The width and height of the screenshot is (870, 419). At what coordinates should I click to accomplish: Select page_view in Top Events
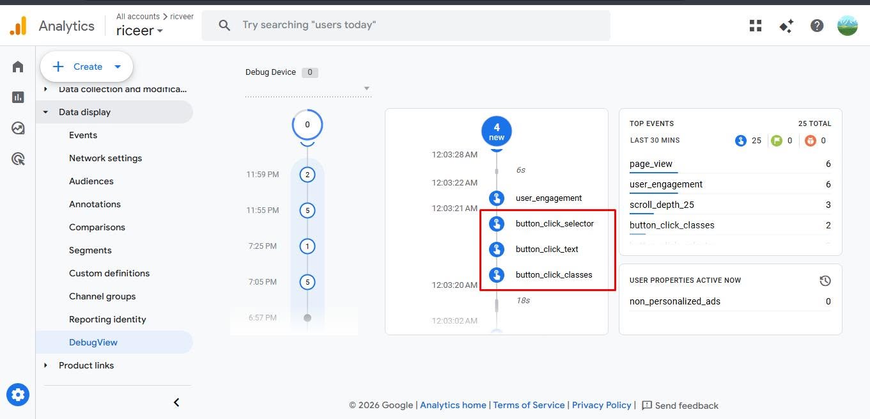click(x=730, y=164)
